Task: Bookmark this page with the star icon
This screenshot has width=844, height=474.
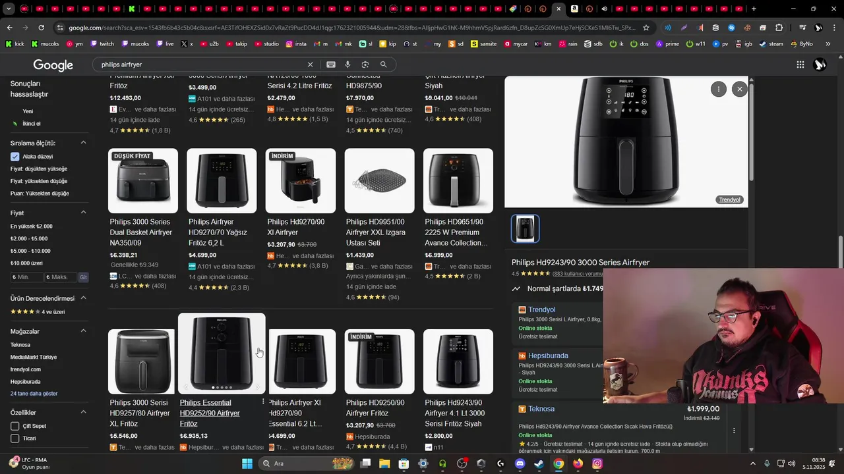Action: [646, 28]
